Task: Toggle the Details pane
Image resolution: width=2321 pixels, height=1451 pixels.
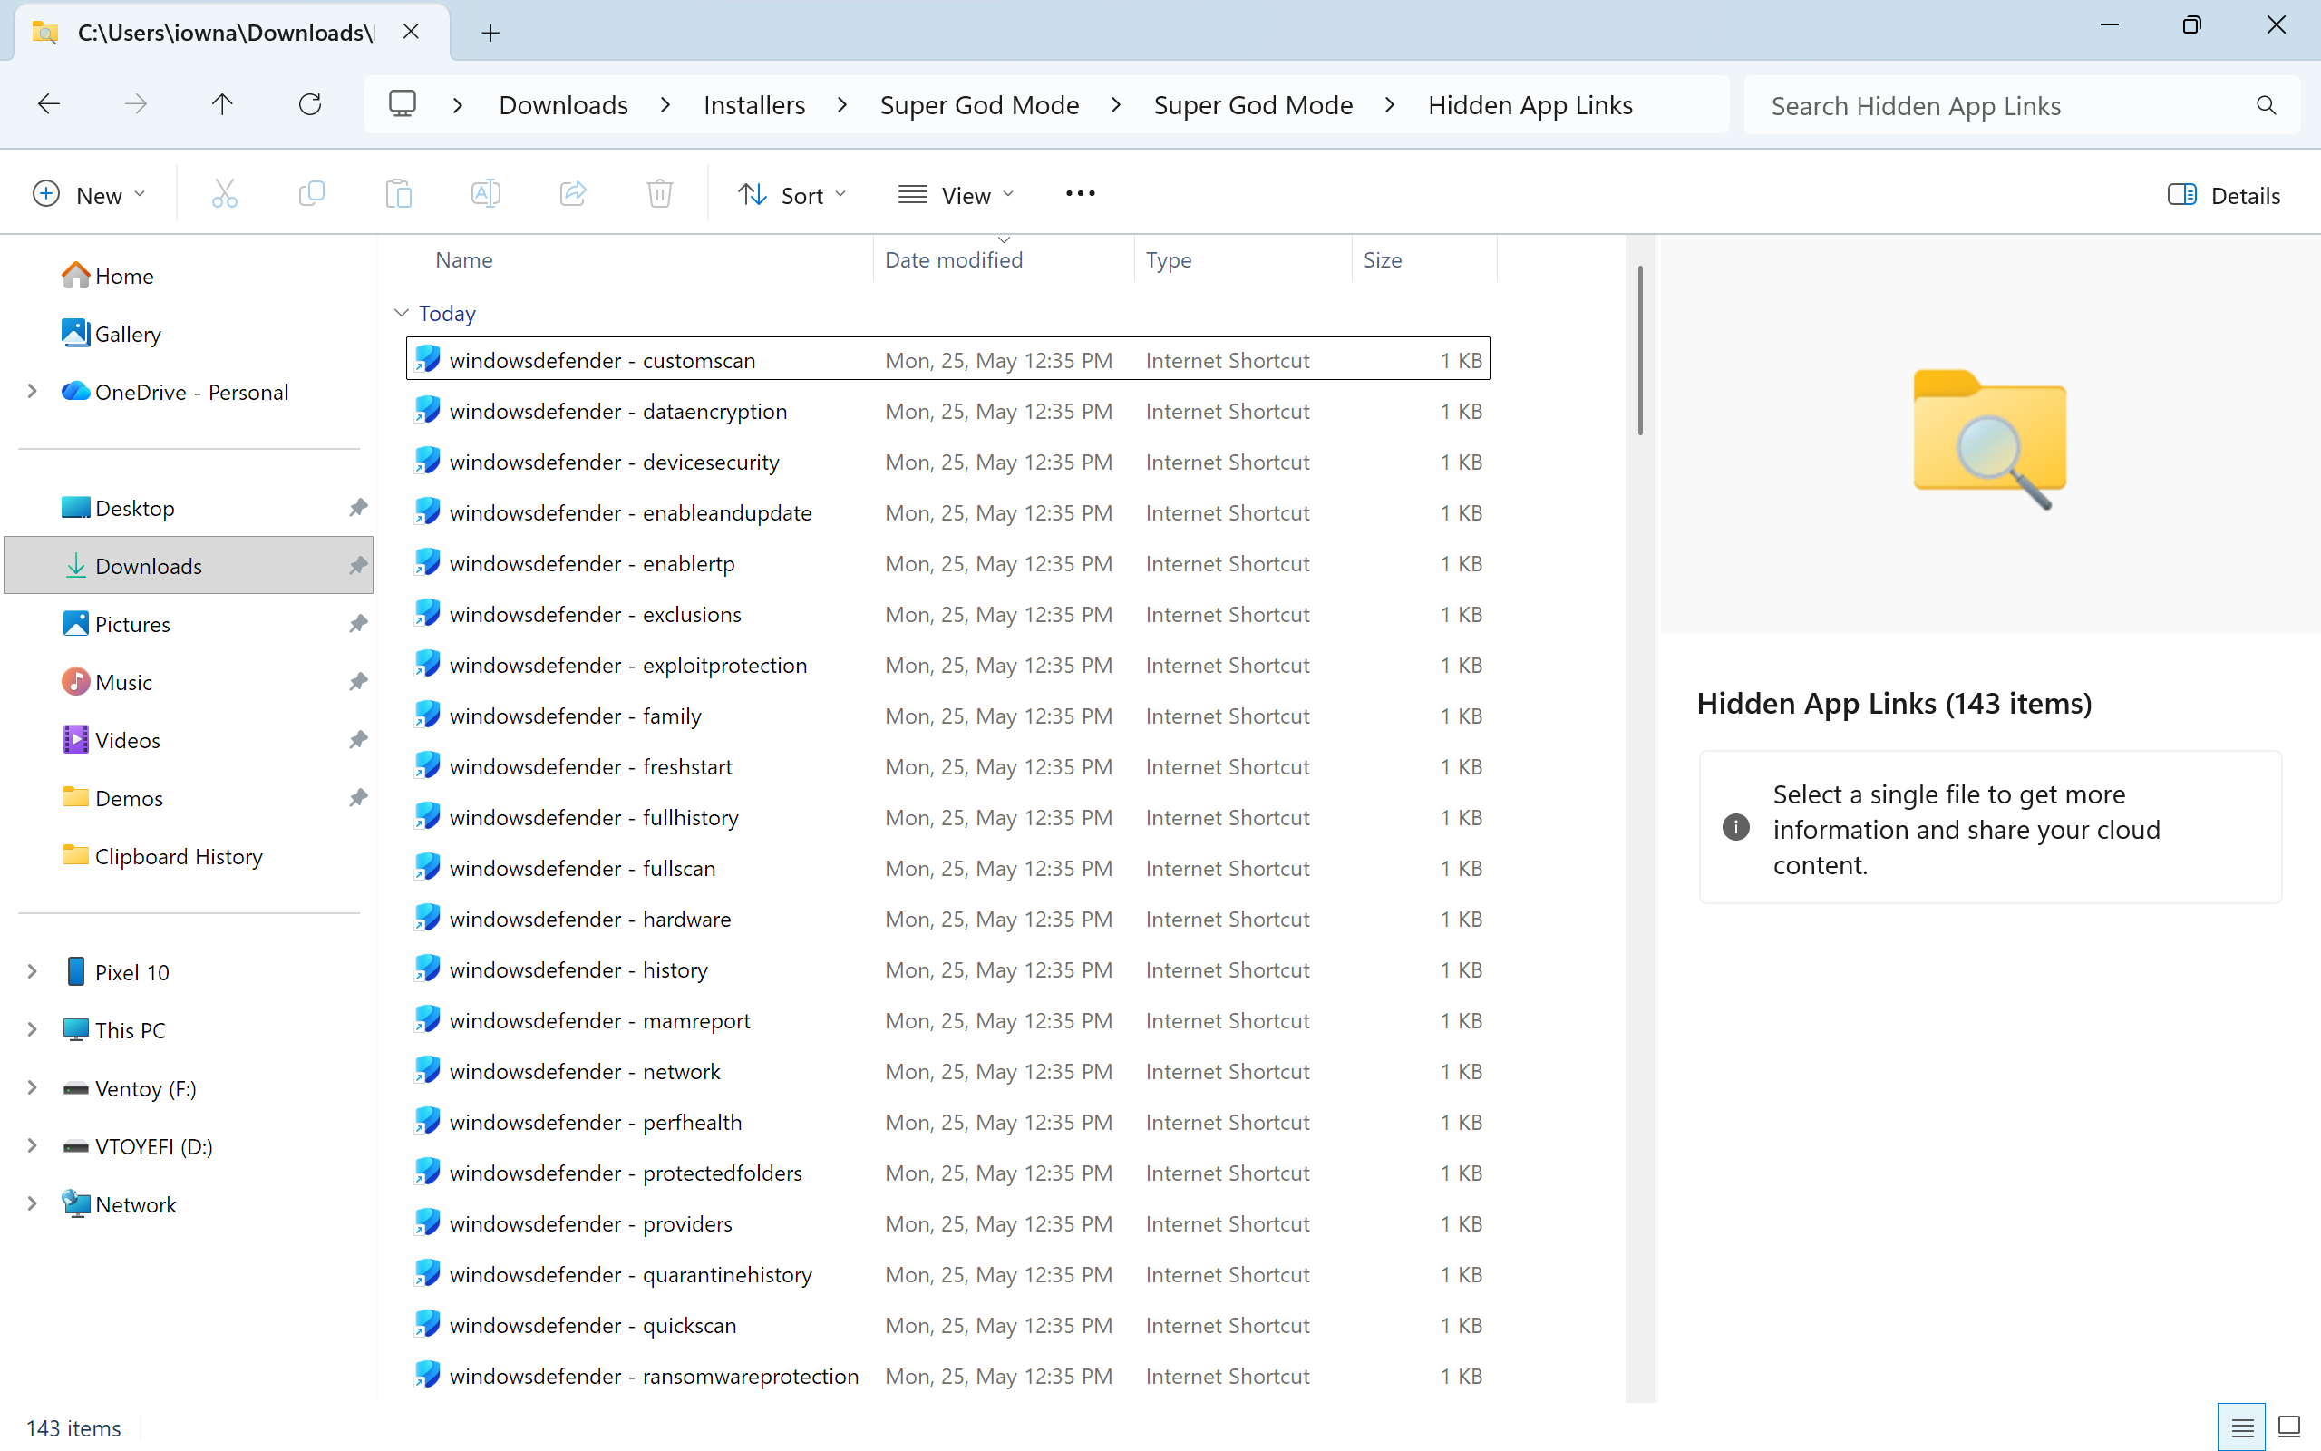Action: (x=2224, y=195)
